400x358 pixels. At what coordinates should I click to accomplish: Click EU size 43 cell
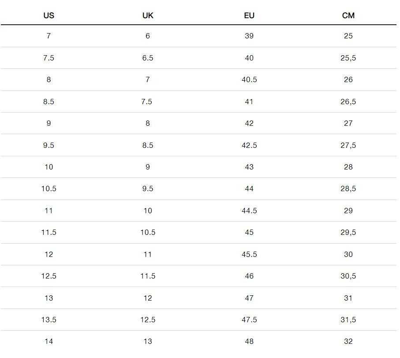click(x=249, y=167)
